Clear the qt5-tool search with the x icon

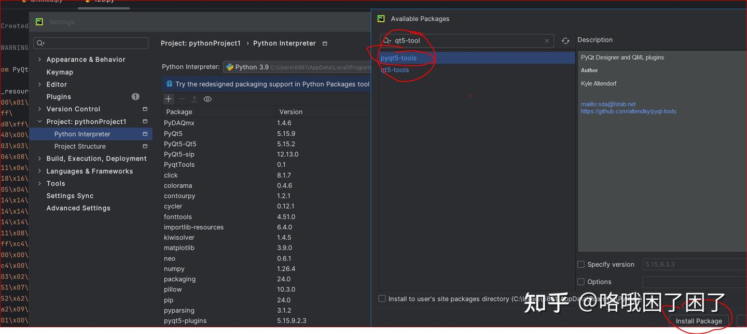pyautogui.click(x=547, y=40)
